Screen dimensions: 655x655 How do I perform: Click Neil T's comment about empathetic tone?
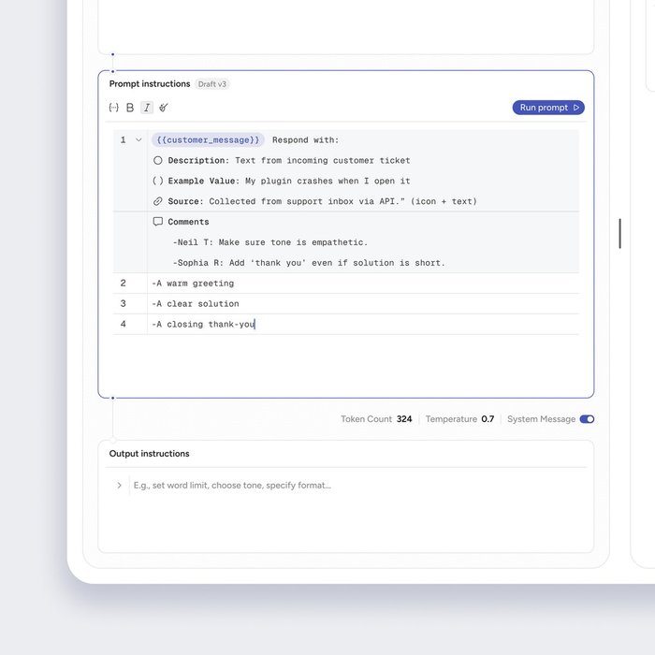click(269, 242)
